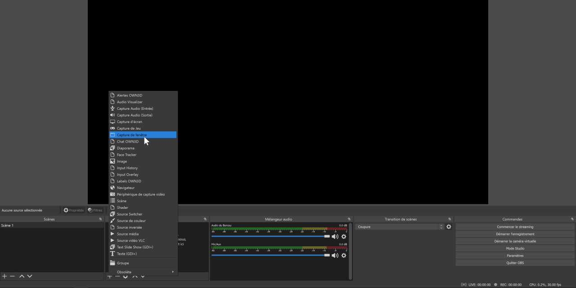The width and height of the screenshot is (576, 288).
Task: Mute the Audio du Bureau speaker icon
Action: [x=335, y=237]
